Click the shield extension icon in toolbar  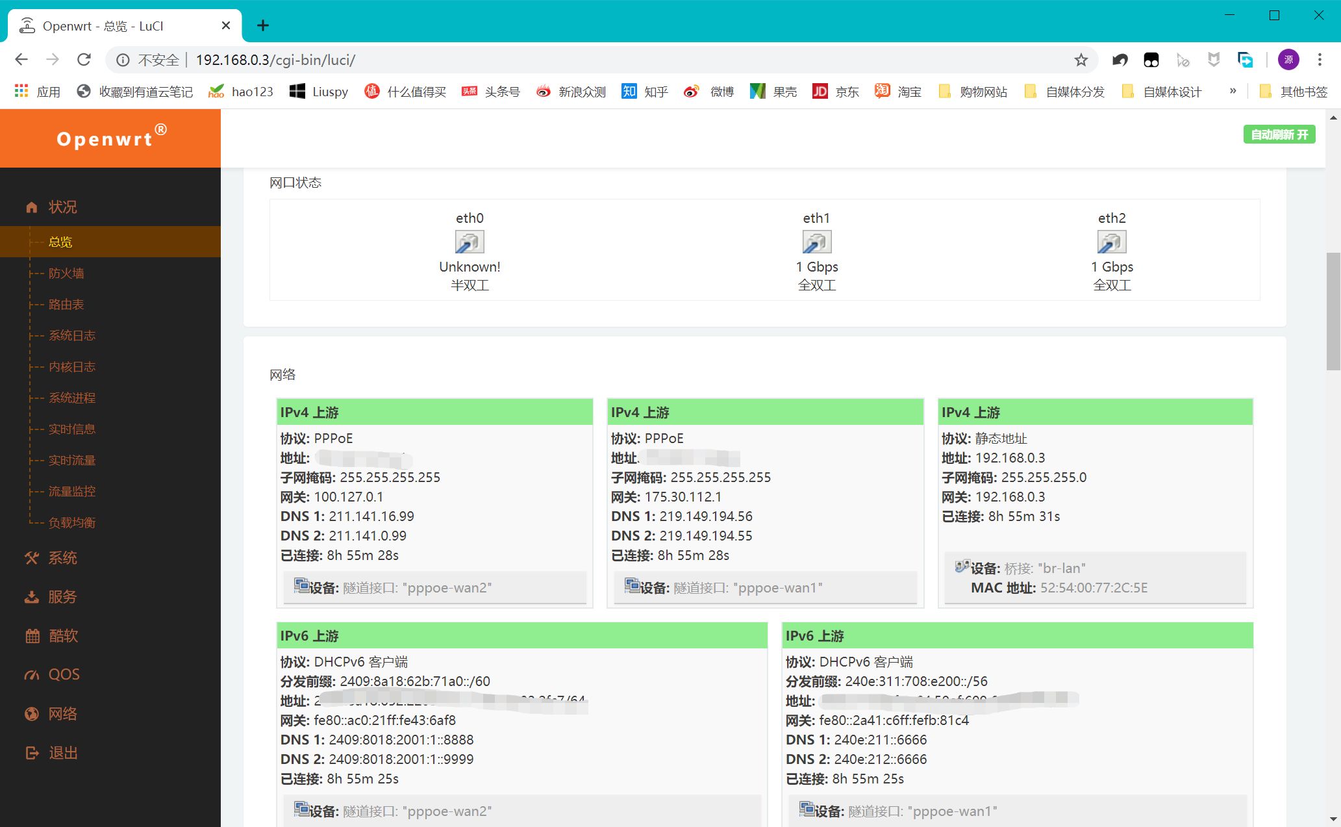click(x=1214, y=60)
